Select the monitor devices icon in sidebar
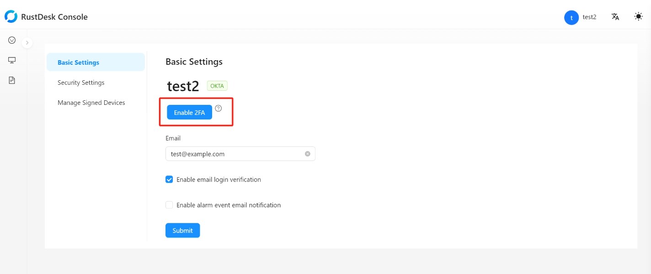651x274 pixels. pyautogui.click(x=11, y=60)
